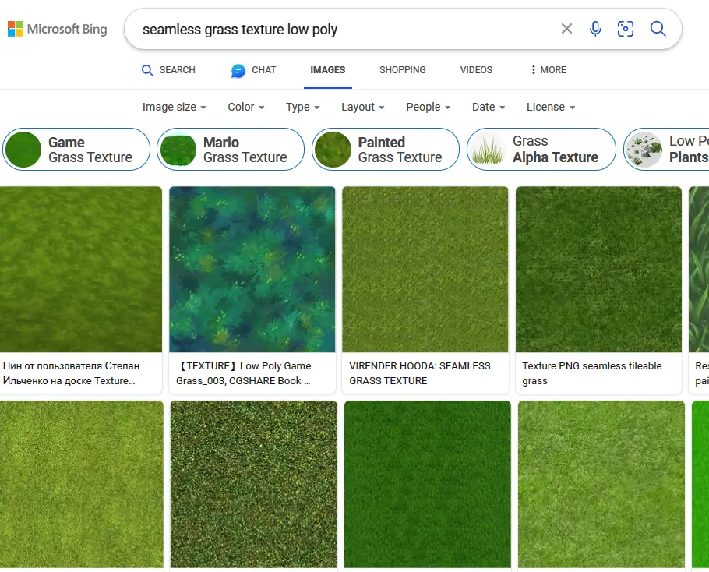Click the Microsoft Bing logo

[57, 29]
